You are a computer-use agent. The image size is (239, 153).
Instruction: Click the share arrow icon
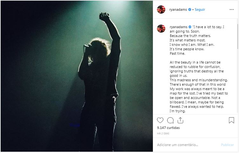[180, 120]
